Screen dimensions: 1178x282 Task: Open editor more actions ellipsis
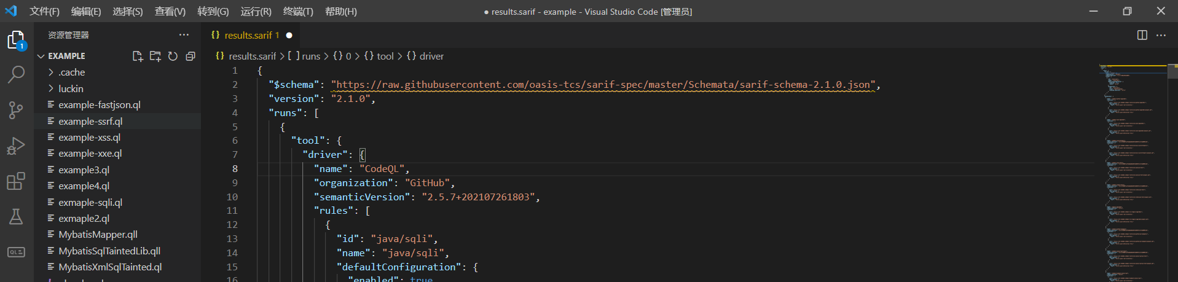click(1161, 35)
